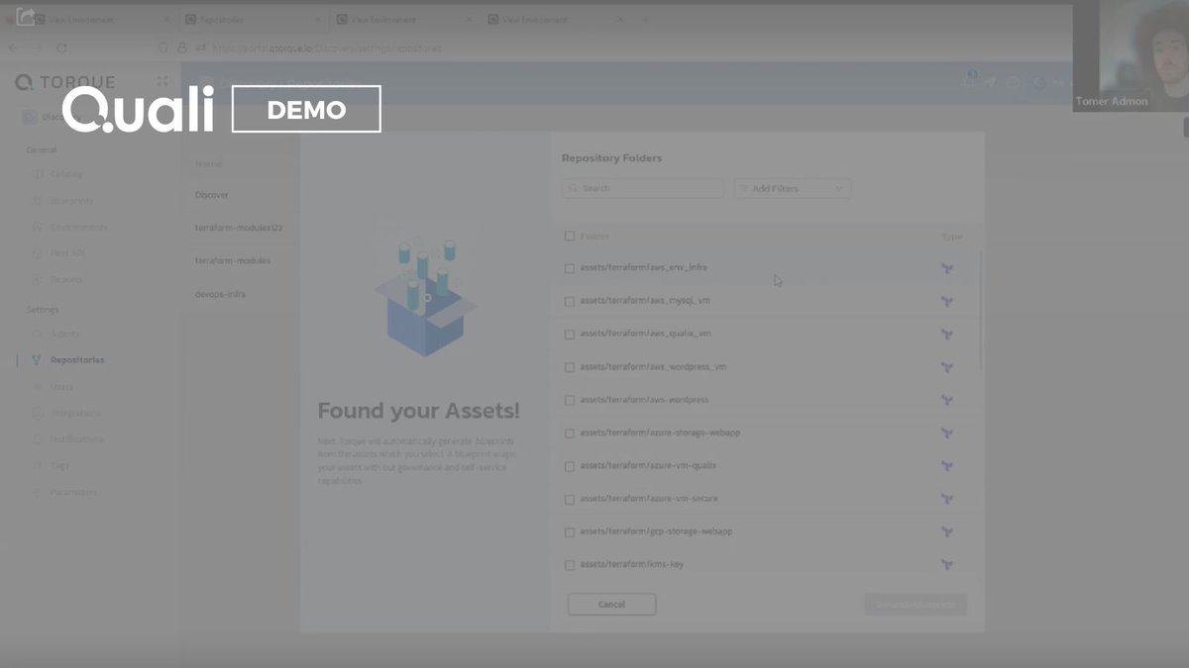Open the Tags settings icon
The image size is (1189, 668).
click(x=38, y=465)
